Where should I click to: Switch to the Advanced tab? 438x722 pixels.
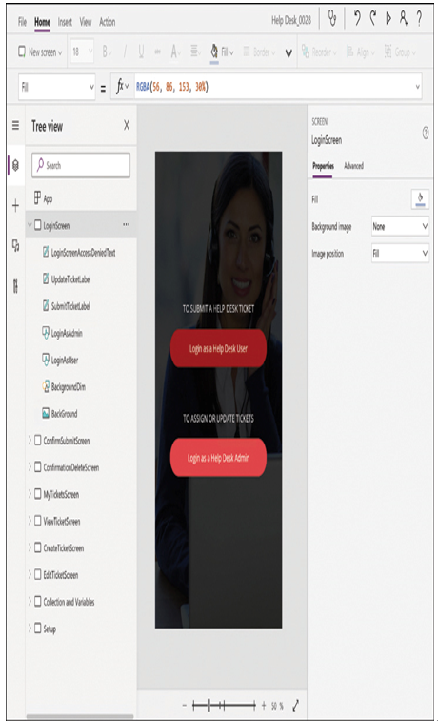pos(353,166)
